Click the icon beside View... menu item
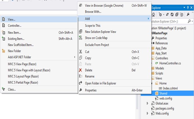The width and height of the screenshot is (194, 119). (x=4, y=19)
